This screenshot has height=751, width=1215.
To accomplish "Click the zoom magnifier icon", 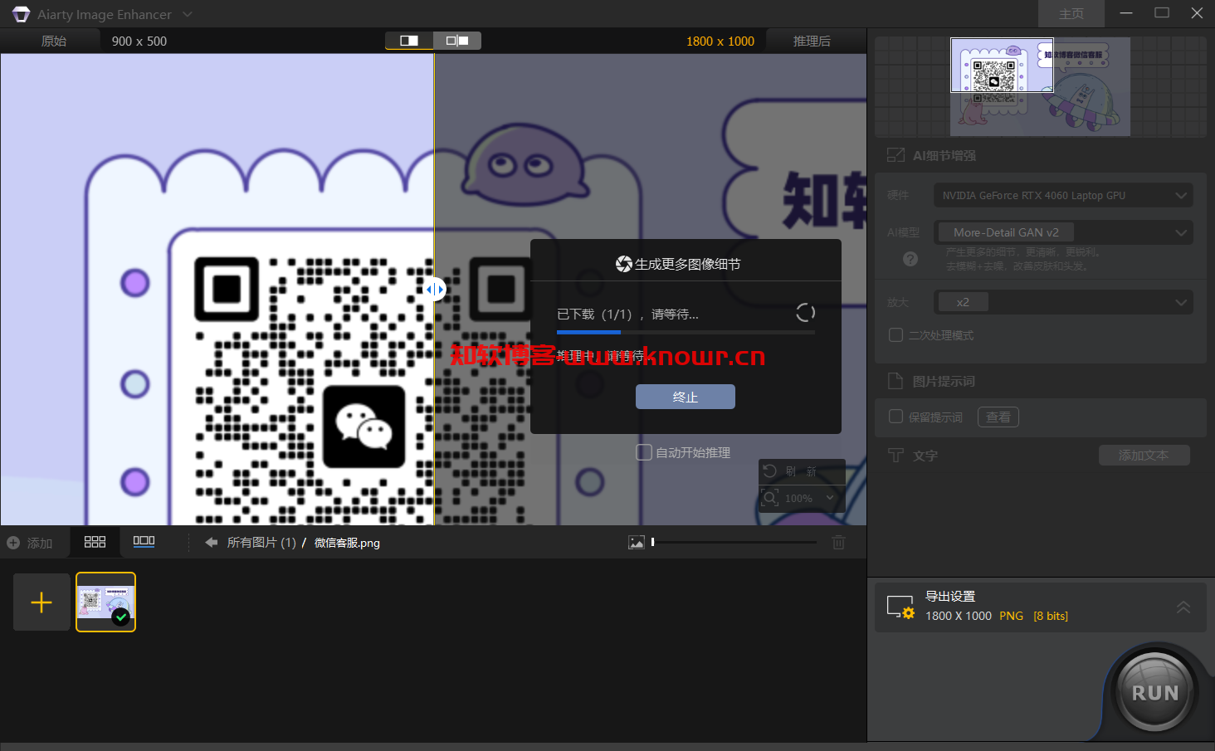I will click(770, 498).
